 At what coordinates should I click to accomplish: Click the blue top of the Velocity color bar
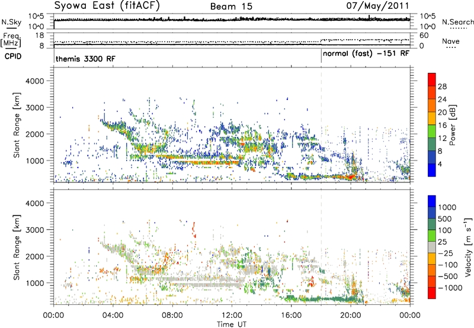(x=432, y=201)
